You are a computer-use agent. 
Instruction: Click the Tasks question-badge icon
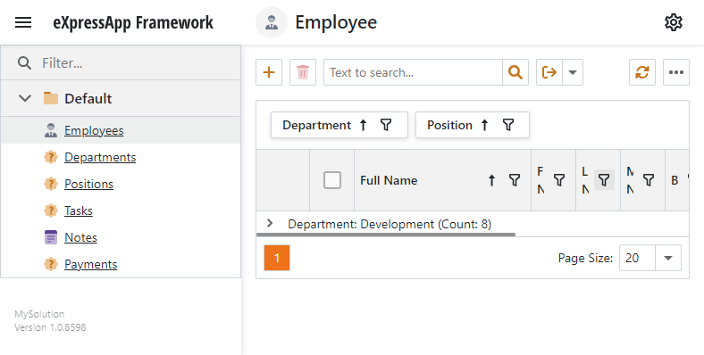click(x=51, y=211)
